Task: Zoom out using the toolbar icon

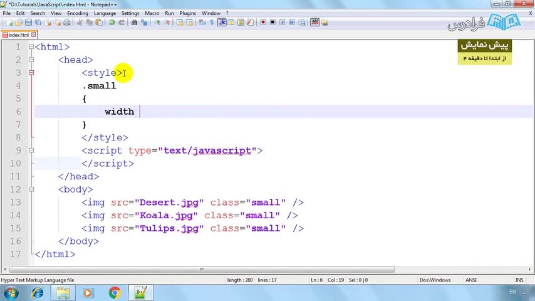Action: click(x=167, y=23)
